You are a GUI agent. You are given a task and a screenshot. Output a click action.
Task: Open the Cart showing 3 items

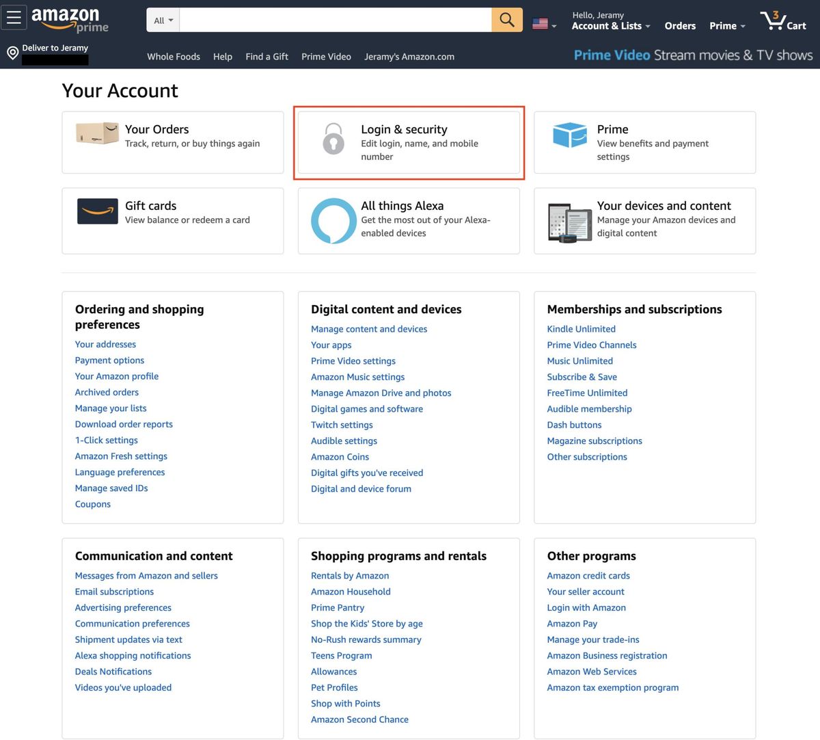782,21
